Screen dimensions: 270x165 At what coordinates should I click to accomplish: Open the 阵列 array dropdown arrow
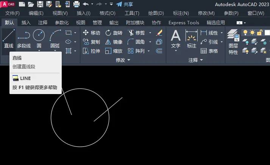(x=148, y=51)
